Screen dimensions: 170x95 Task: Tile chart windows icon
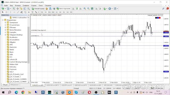(x=92, y=9)
